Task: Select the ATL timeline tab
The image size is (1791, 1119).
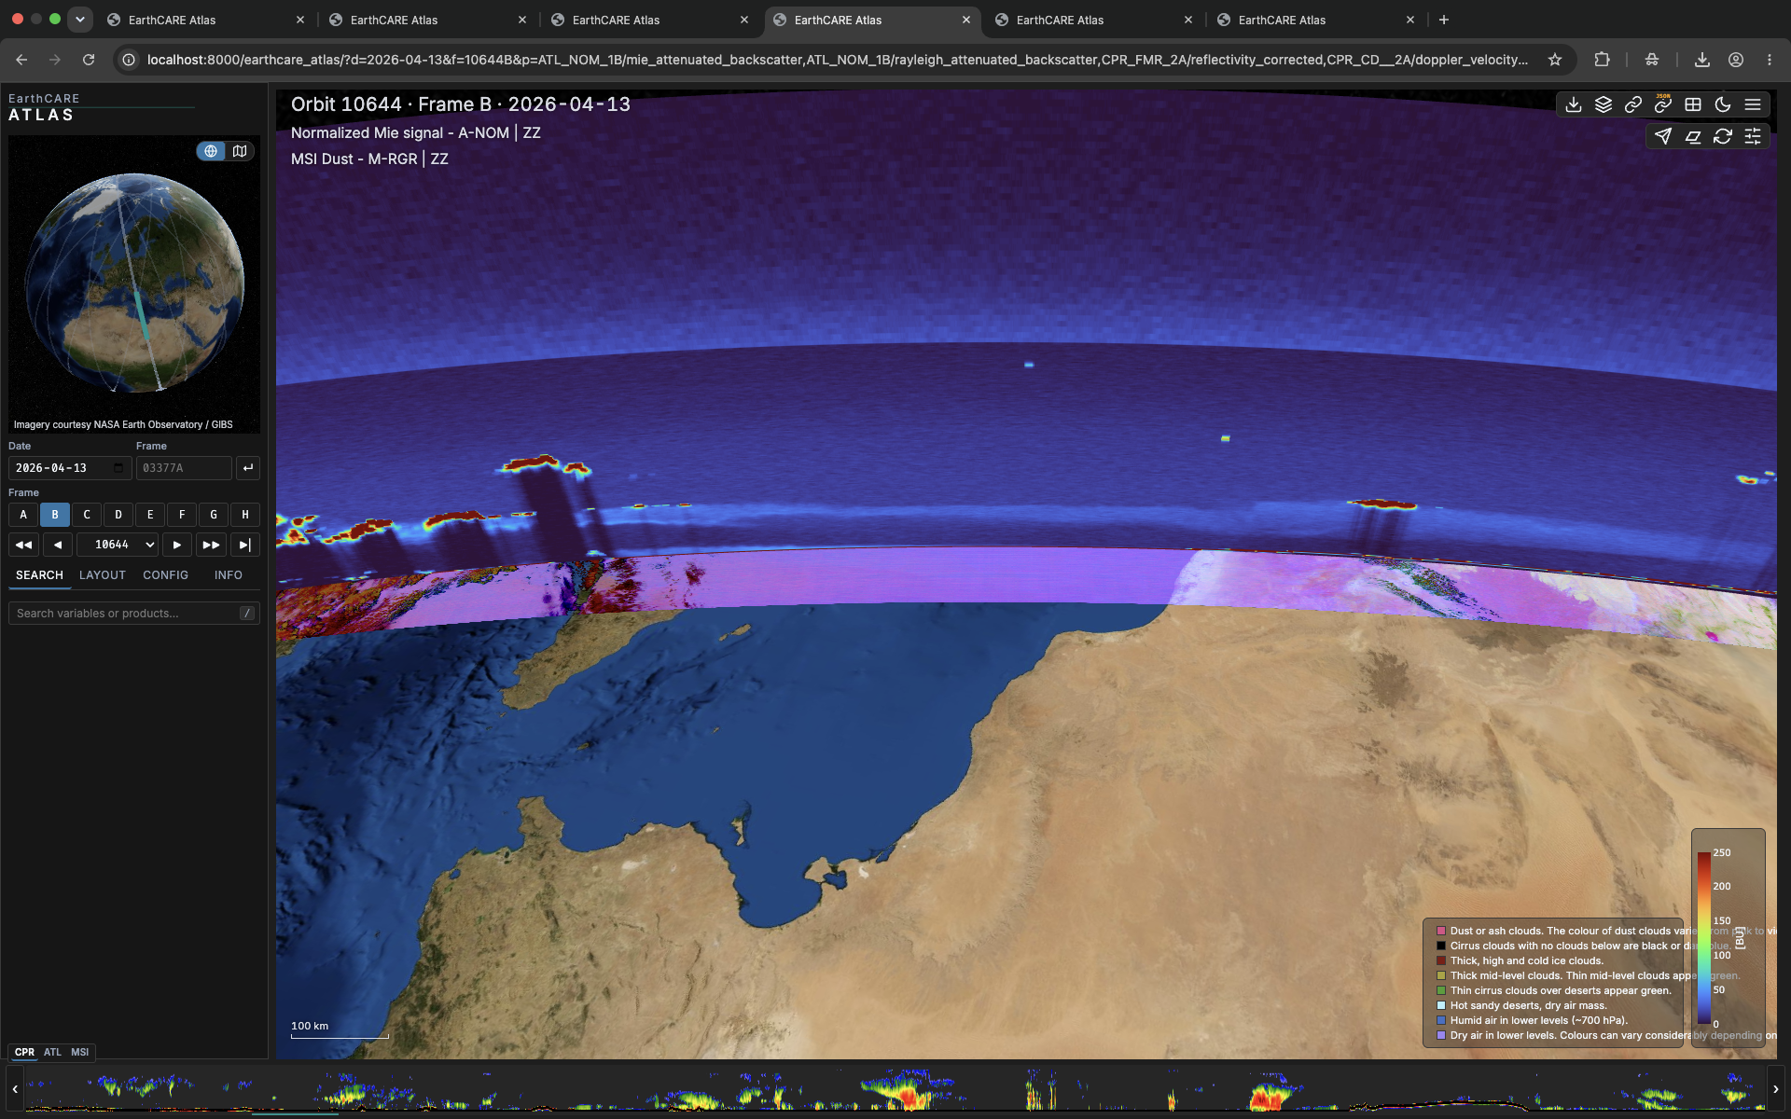Action: coord(52,1052)
